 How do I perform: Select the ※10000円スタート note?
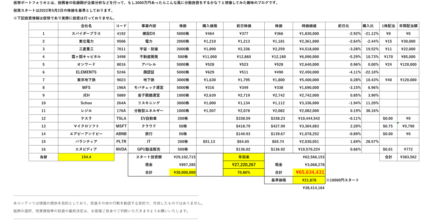point(342,180)
